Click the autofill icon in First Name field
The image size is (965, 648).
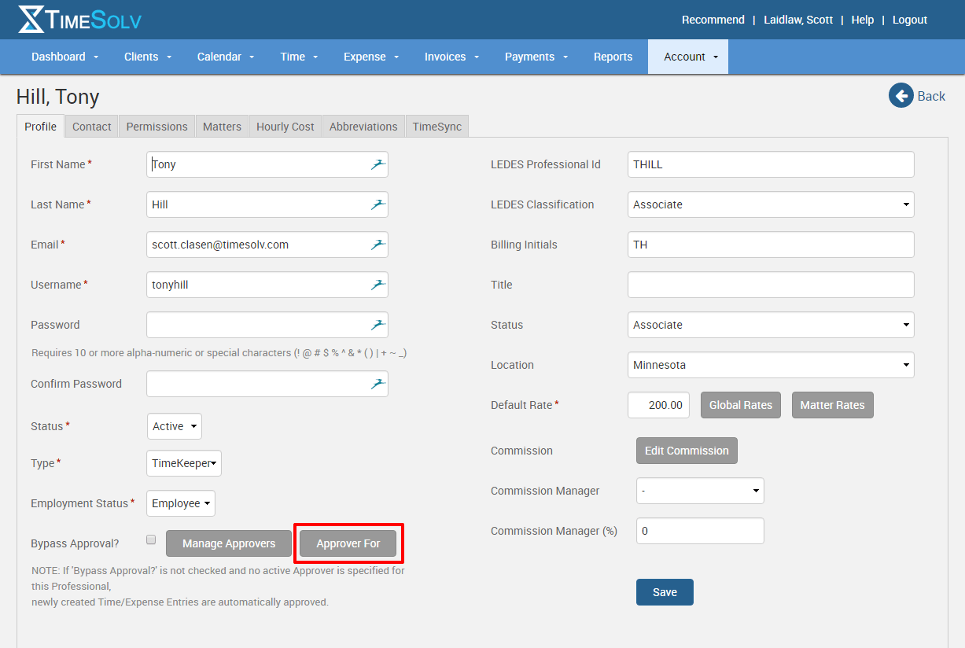click(378, 164)
